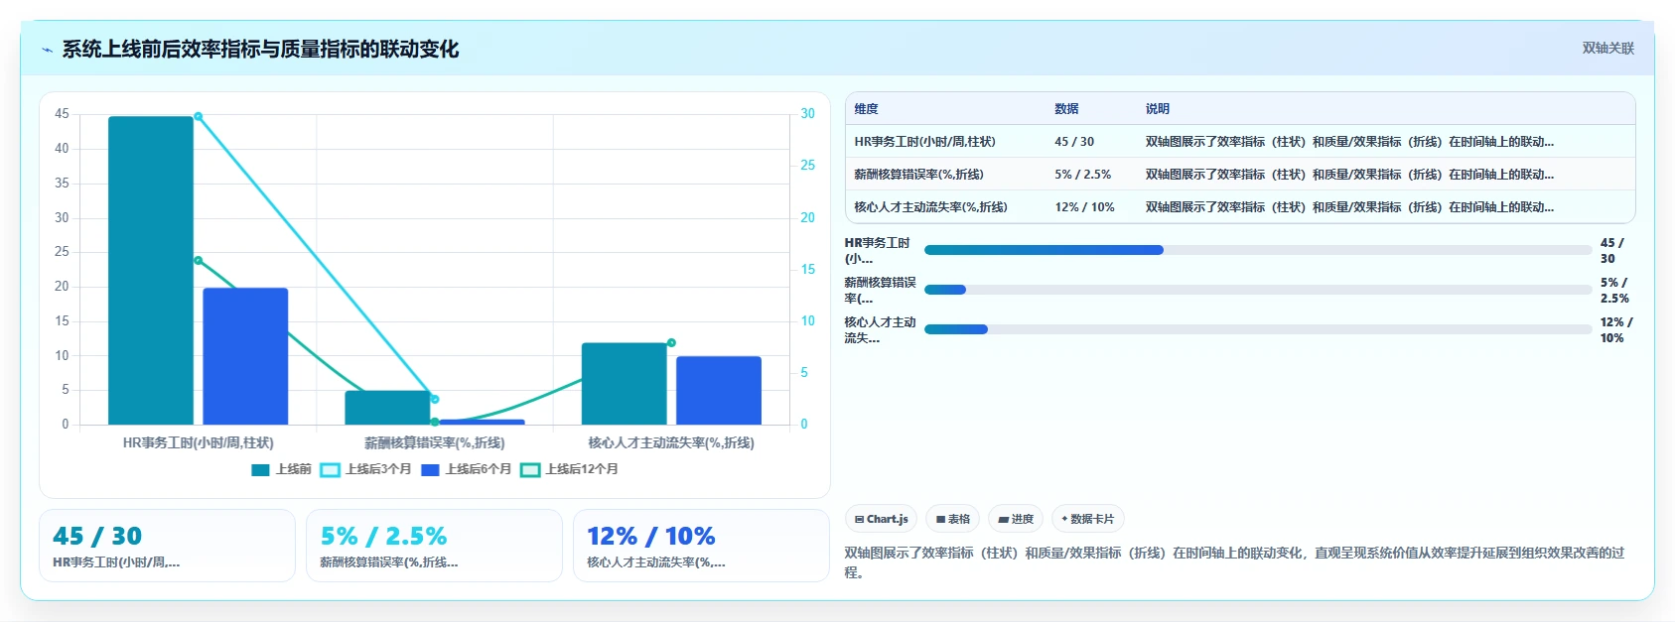Screen dimensions: 1675x622
Task: Click the 数据 column header
Action: (x=1066, y=109)
